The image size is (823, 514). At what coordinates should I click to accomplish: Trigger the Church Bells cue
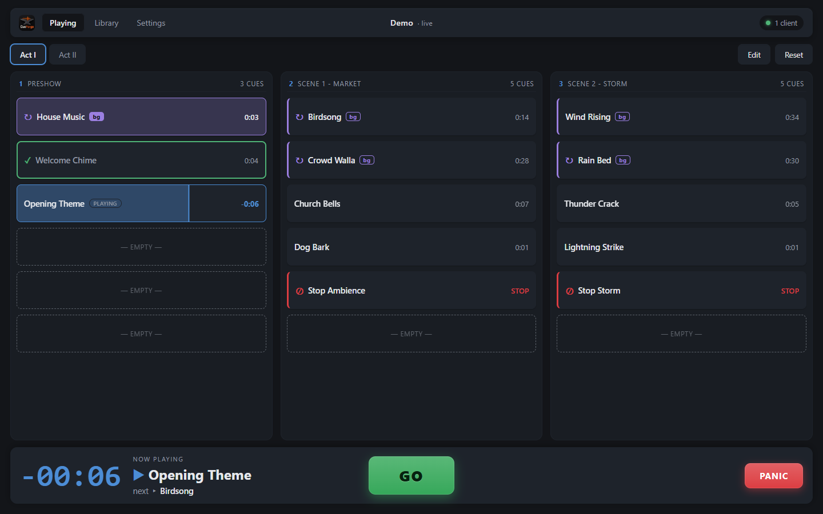pos(411,204)
